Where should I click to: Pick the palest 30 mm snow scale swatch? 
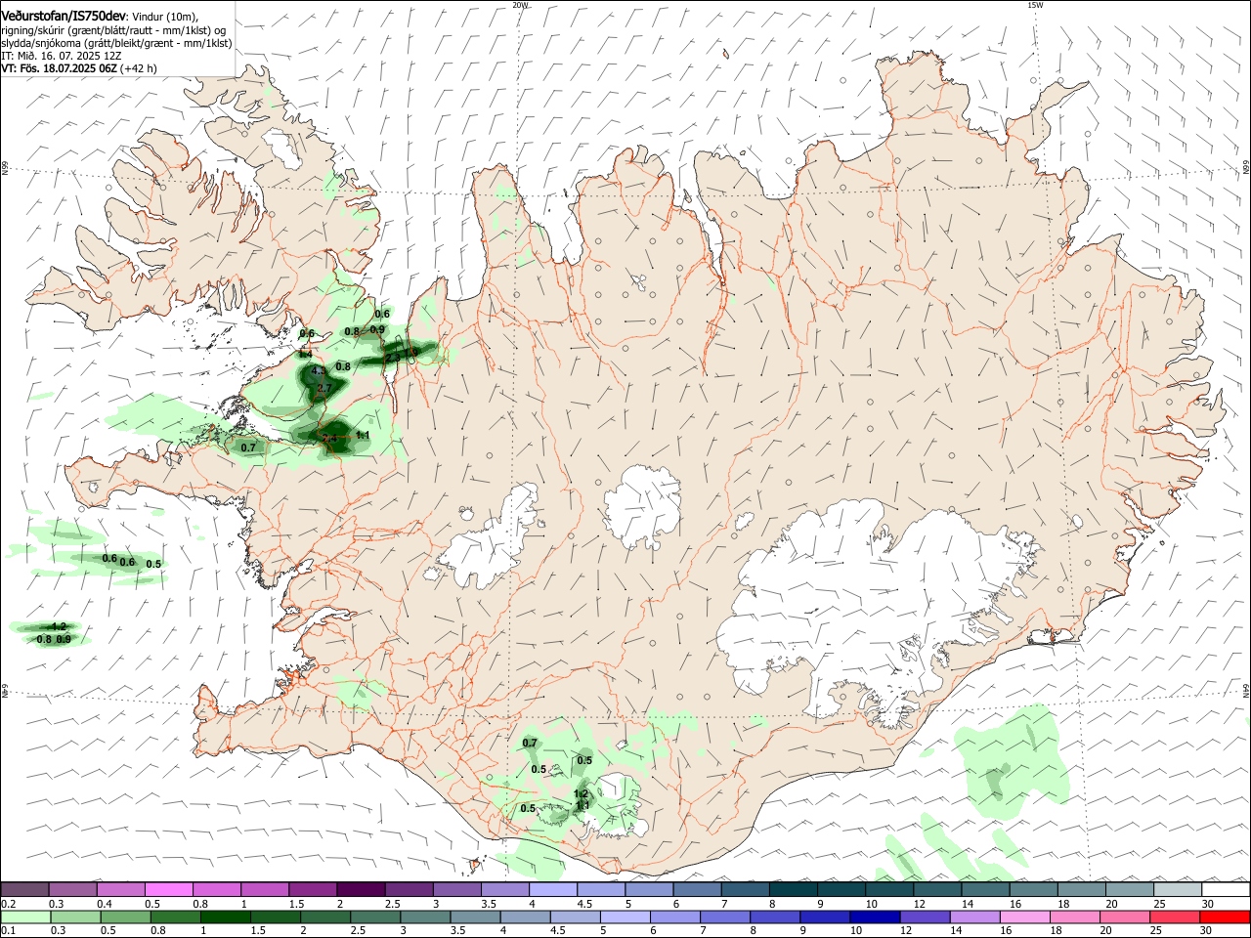[x=1226, y=889]
